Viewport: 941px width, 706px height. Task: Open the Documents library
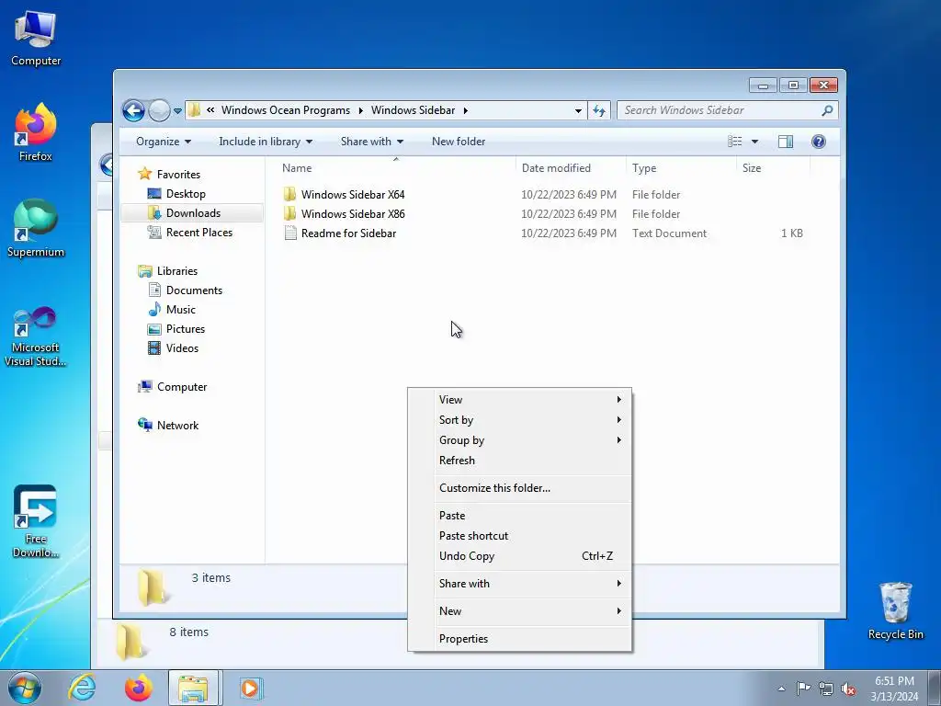pos(194,290)
